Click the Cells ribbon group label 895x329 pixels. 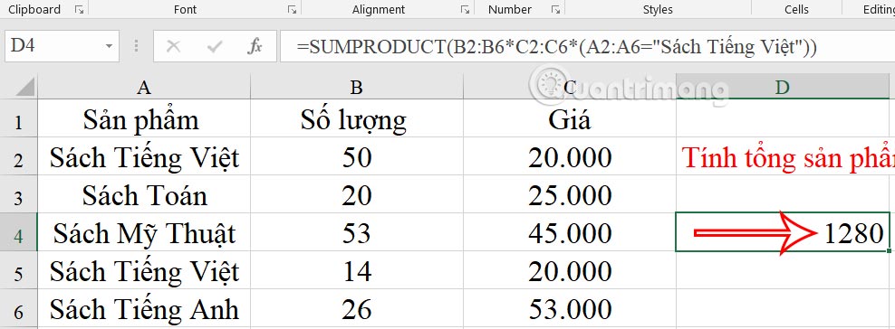tap(796, 9)
